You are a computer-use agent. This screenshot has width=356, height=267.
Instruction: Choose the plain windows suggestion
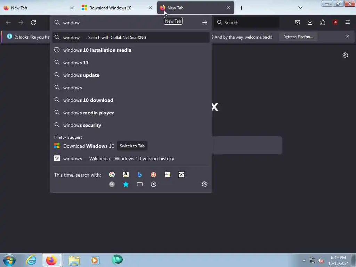pyautogui.click(x=131, y=87)
